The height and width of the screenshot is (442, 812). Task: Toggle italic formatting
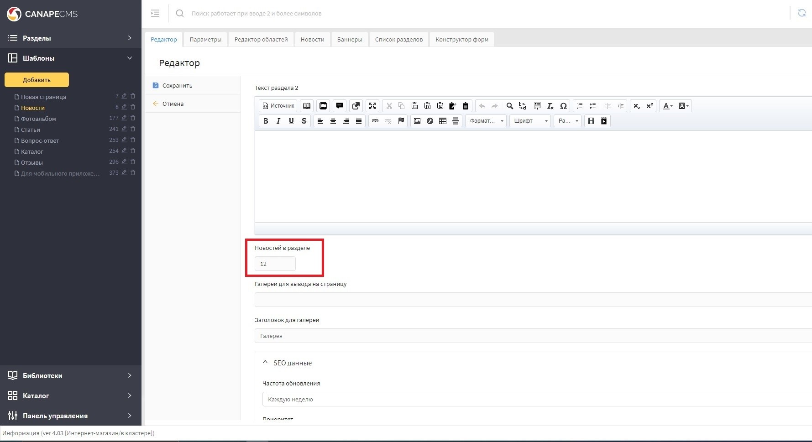pyautogui.click(x=278, y=121)
